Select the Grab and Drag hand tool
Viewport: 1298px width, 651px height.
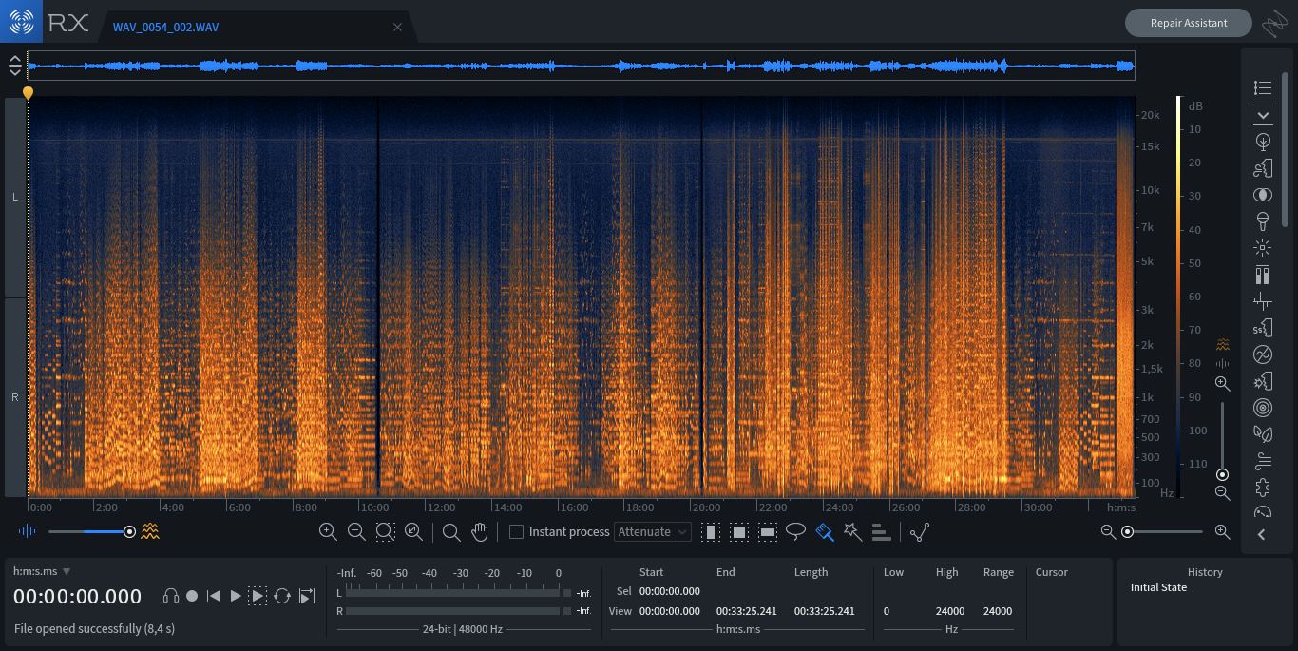pos(480,532)
